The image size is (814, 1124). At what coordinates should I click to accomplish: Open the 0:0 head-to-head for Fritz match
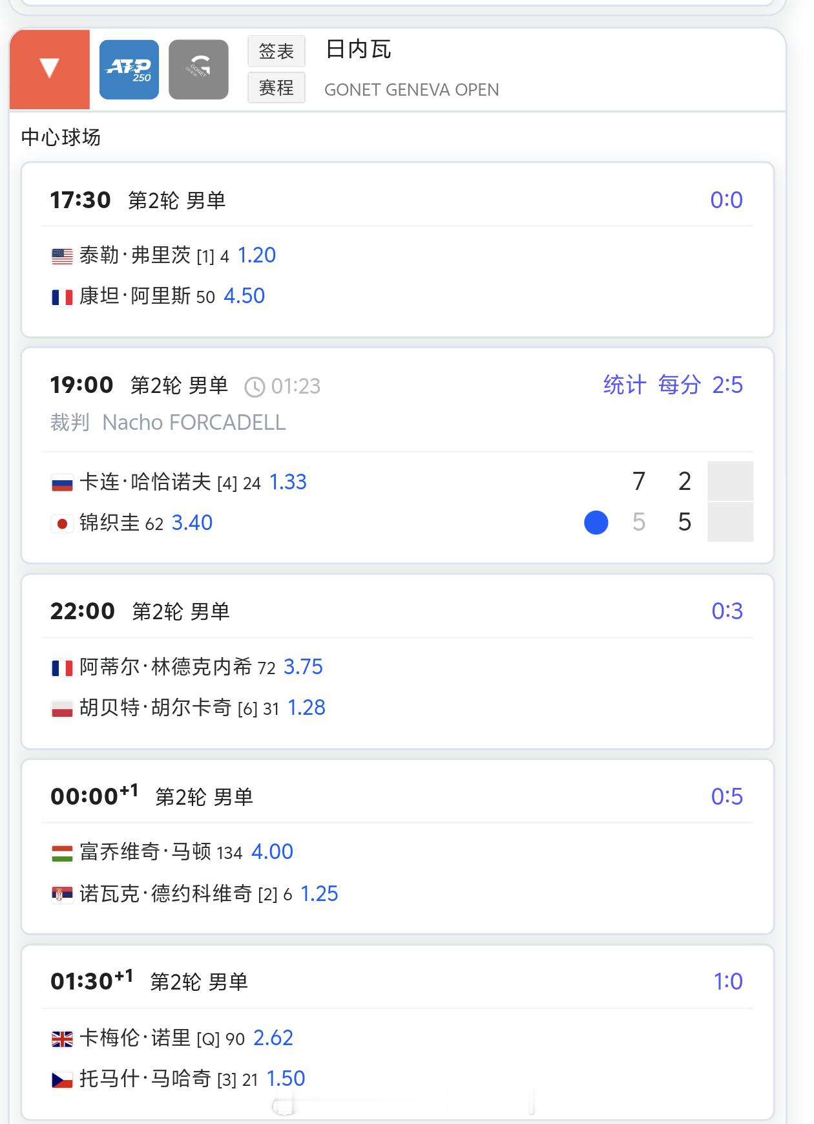point(727,200)
